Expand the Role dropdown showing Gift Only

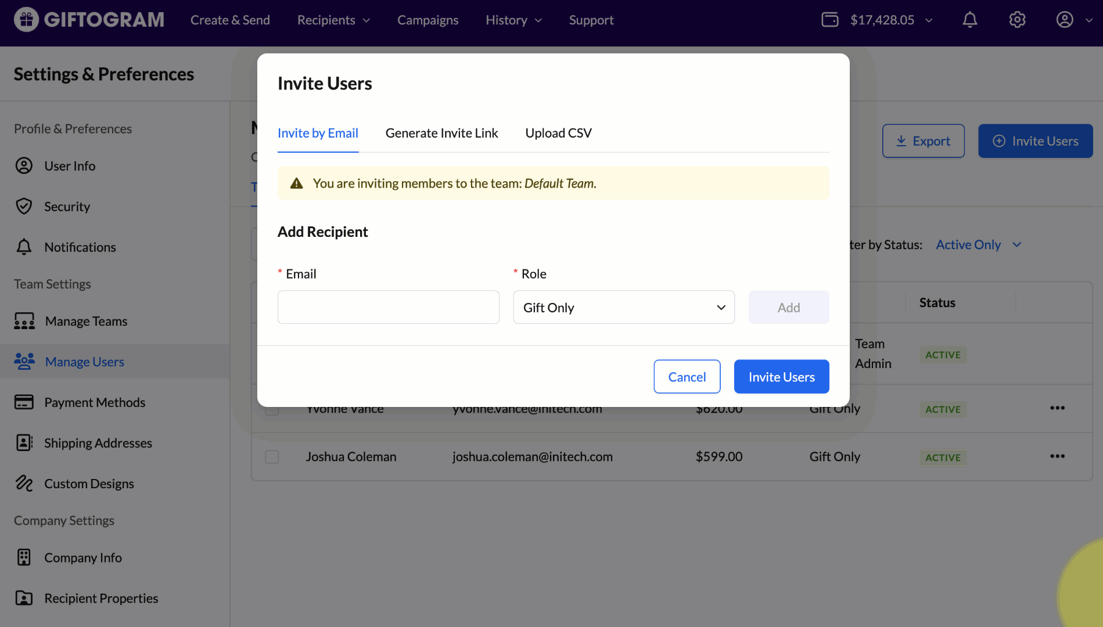click(x=624, y=308)
